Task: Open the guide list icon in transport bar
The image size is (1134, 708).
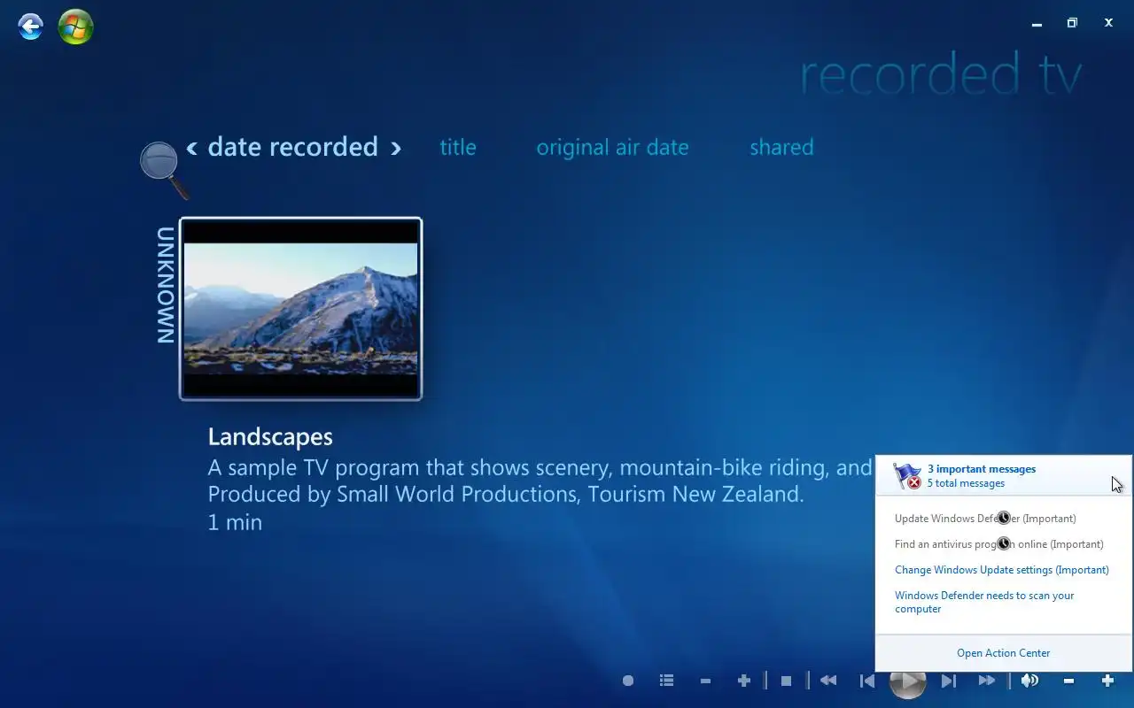Action: click(x=667, y=681)
